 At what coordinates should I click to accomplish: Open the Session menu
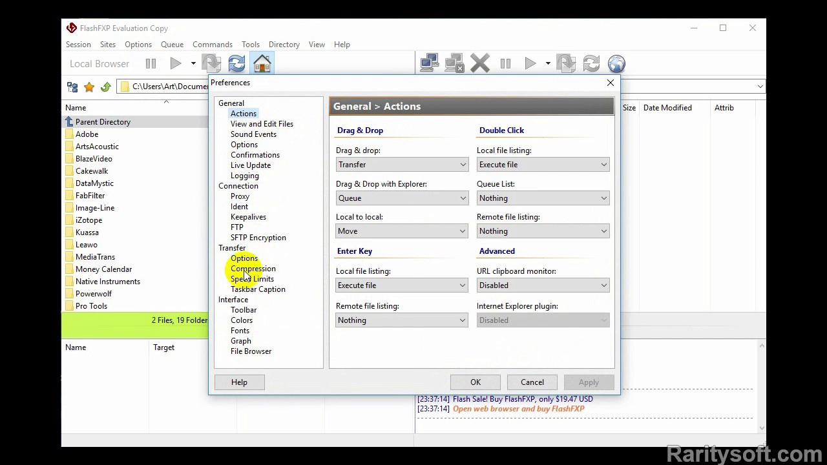pyautogui.click(x=78, y=45)
